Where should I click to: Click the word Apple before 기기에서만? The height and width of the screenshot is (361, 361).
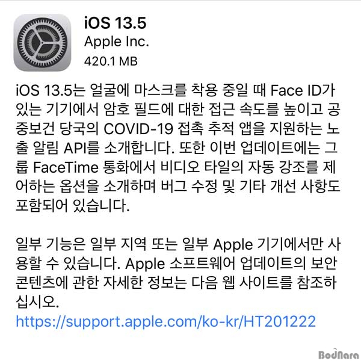[x=233, y=244]
